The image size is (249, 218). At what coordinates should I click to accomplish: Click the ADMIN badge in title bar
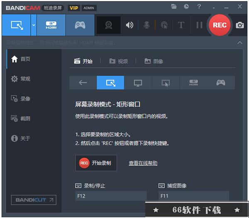coord(89,8)
